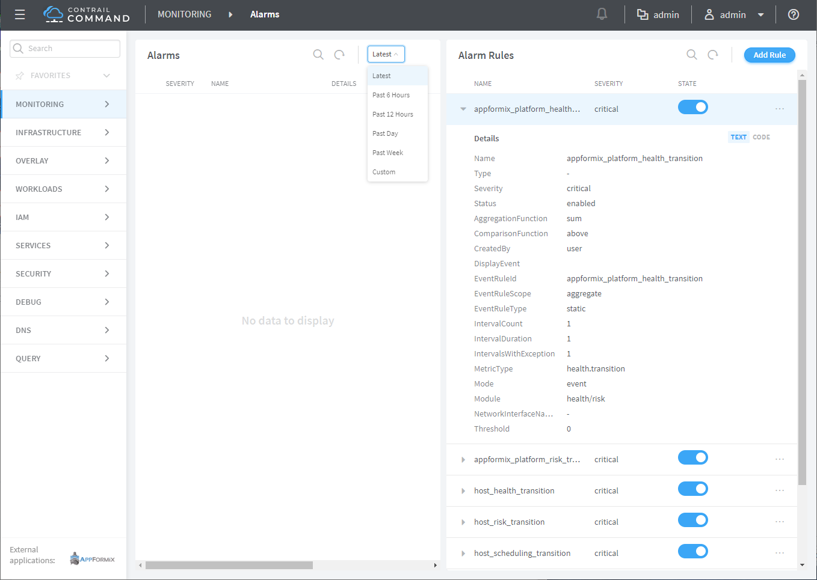Viewport: 817px width, 580px height.
Task: Click the Contrail Command logo
Action: click(87, 14)
